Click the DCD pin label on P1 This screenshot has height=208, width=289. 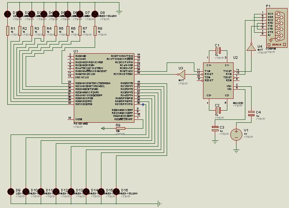click(270, 14)
